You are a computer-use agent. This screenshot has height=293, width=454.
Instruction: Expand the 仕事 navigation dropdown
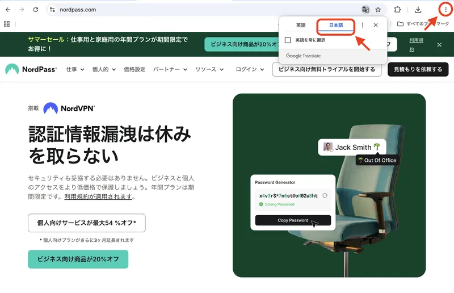pyautogui.click(x=75, y=69)
